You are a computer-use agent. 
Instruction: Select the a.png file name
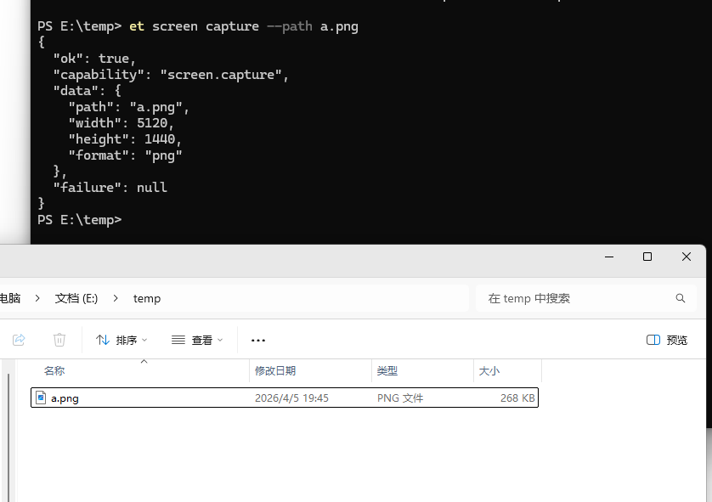click(x=65, y=398)
